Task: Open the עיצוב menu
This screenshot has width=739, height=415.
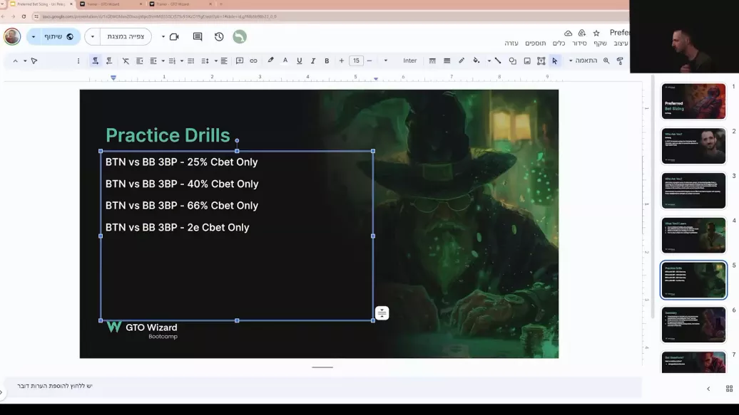Action: pyautogui.click(x=621, y=43)
